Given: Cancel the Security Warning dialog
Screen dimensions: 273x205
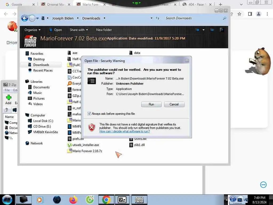Looking at the screenshot, I should click(x=174, y=104).
